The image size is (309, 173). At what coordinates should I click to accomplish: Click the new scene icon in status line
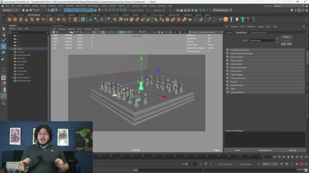pyautogui.click(x=24, y=10)
